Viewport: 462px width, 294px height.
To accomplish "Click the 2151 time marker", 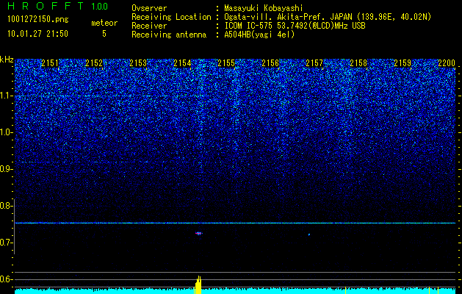I will [50, 63].
